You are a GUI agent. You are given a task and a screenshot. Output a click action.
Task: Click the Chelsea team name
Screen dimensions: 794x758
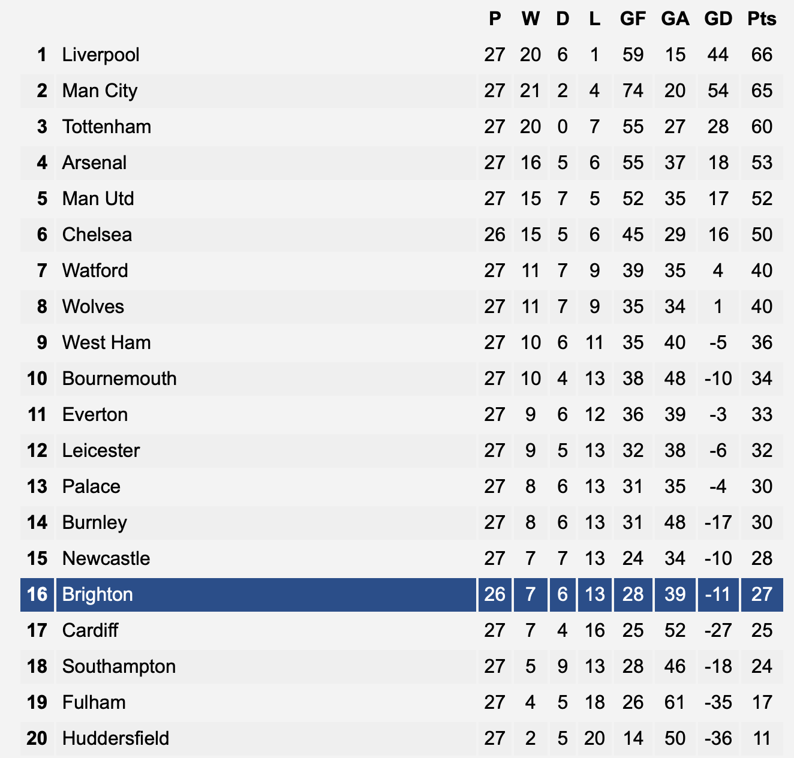(97, 234)
